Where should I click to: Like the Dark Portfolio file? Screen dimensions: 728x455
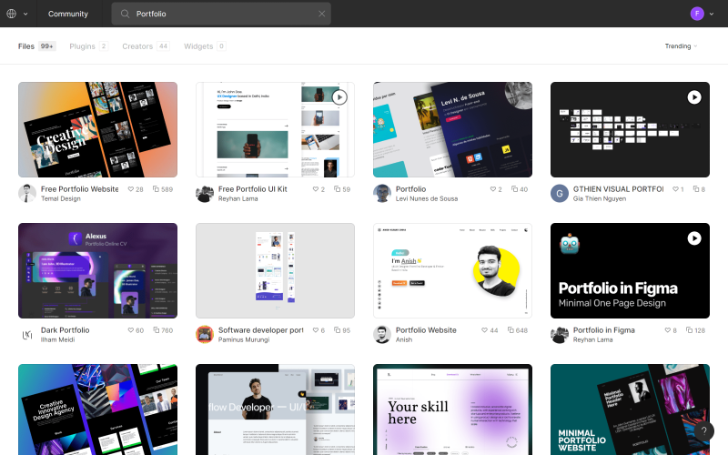pyautogui.click(x=131, y=330)
